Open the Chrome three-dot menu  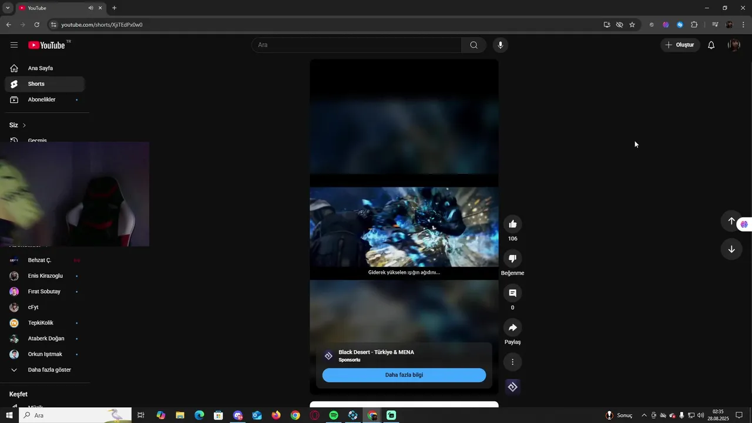coord(743,25)
